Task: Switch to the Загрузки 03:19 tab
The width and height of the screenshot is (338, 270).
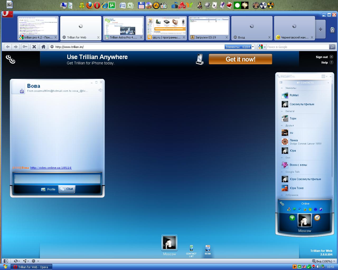Action: point(209,28)
